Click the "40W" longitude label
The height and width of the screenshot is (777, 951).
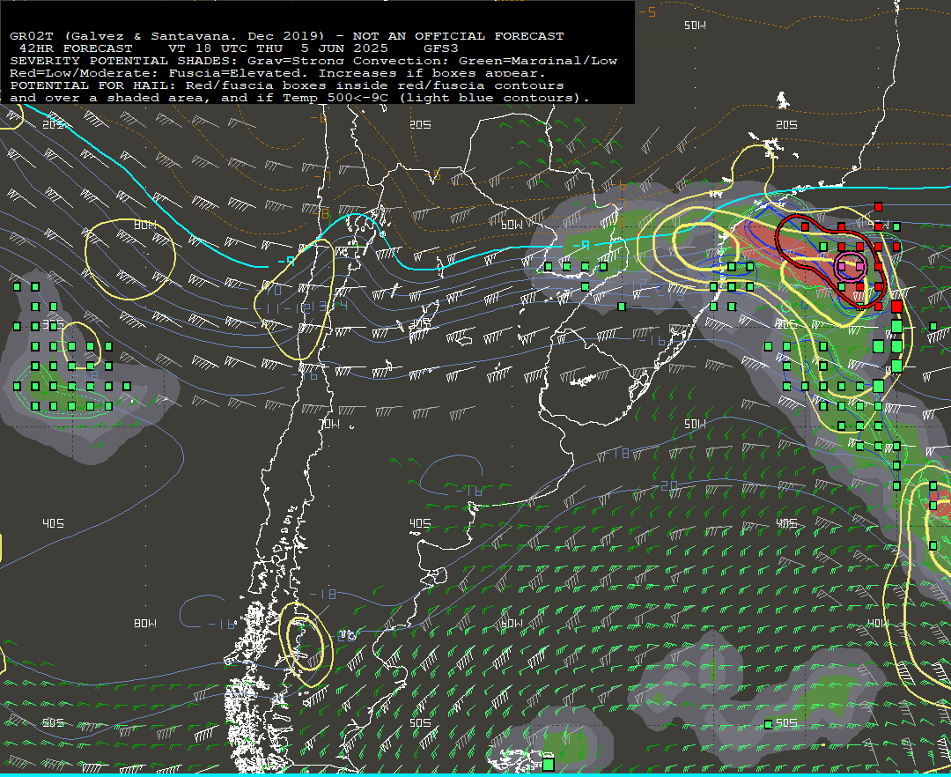coord(878,623)
